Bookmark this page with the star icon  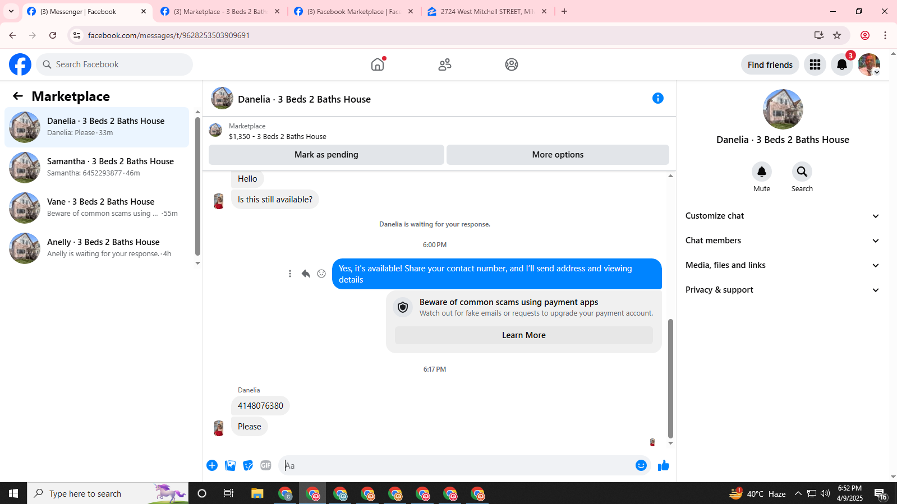point(837,35)
